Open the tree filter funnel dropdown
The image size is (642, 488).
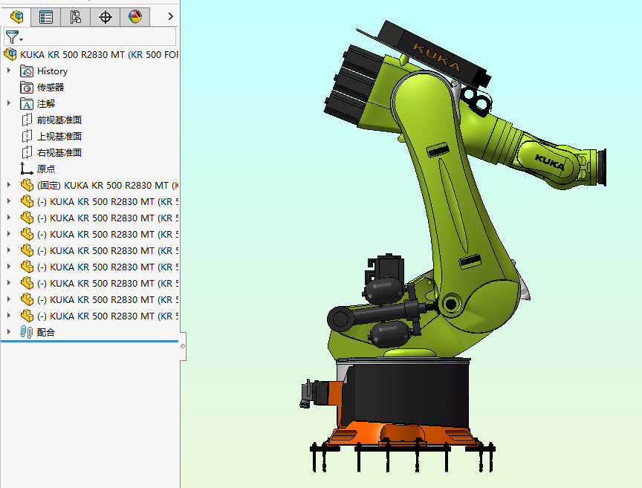coord(14,37)
